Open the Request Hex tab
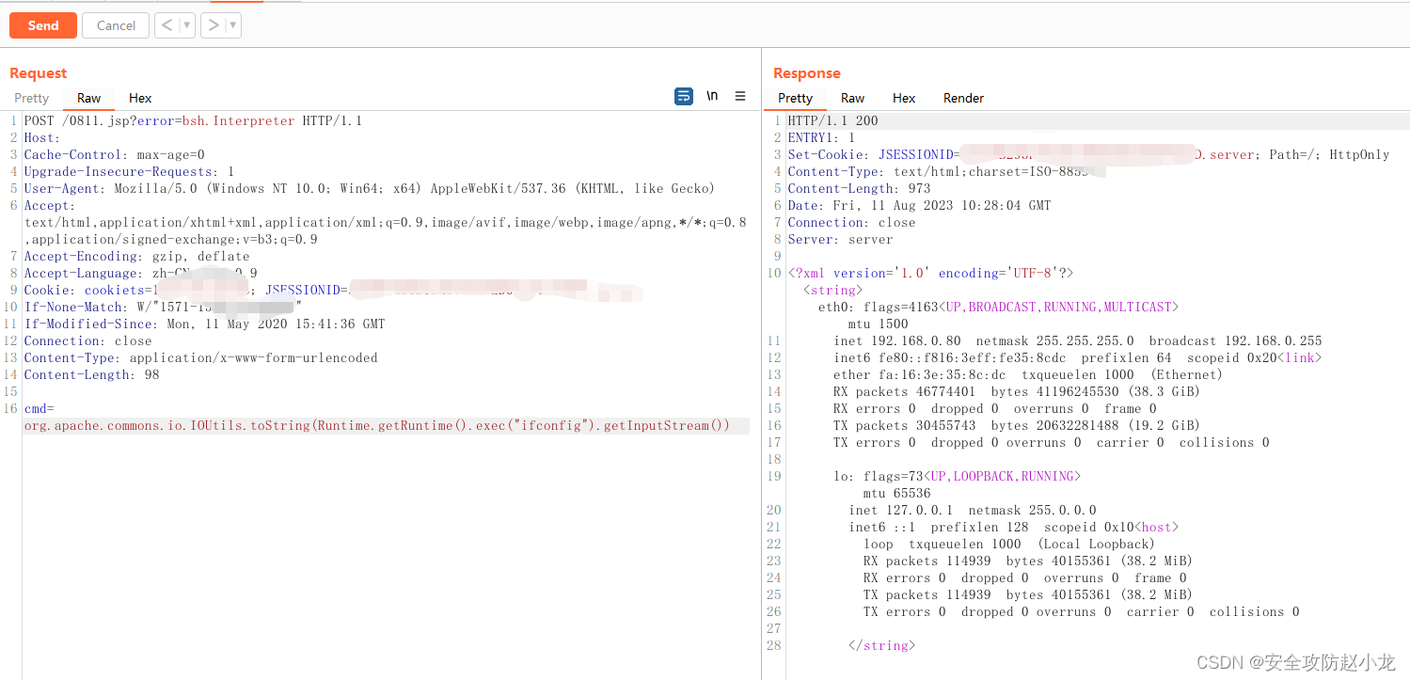 140,98
